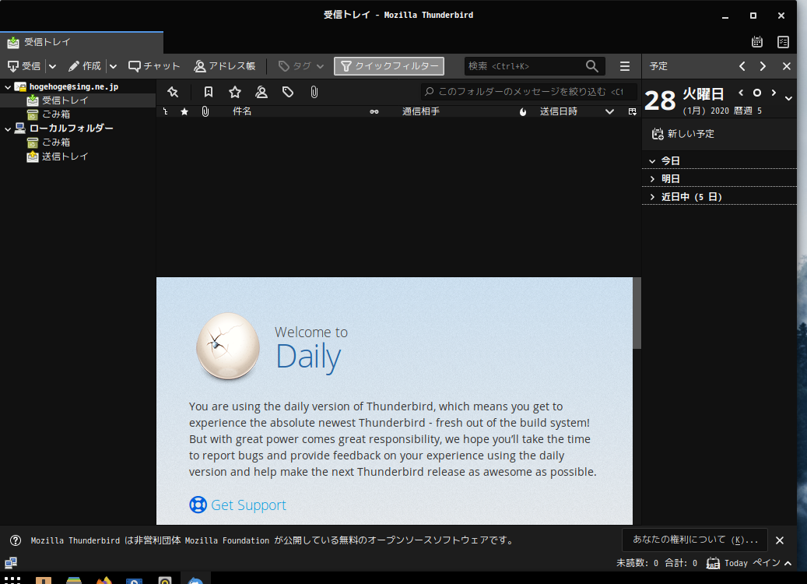Click next day arrow beside 火曜日
807x584 pixels.
point(774,93)
